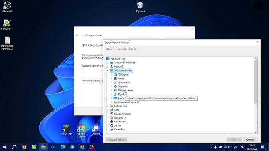
Task: Select Библиотеки node in tree
Action: click(x=121, y=106)
